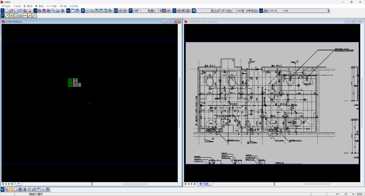Open the 1/100 scale dropdown

(242, 11)
